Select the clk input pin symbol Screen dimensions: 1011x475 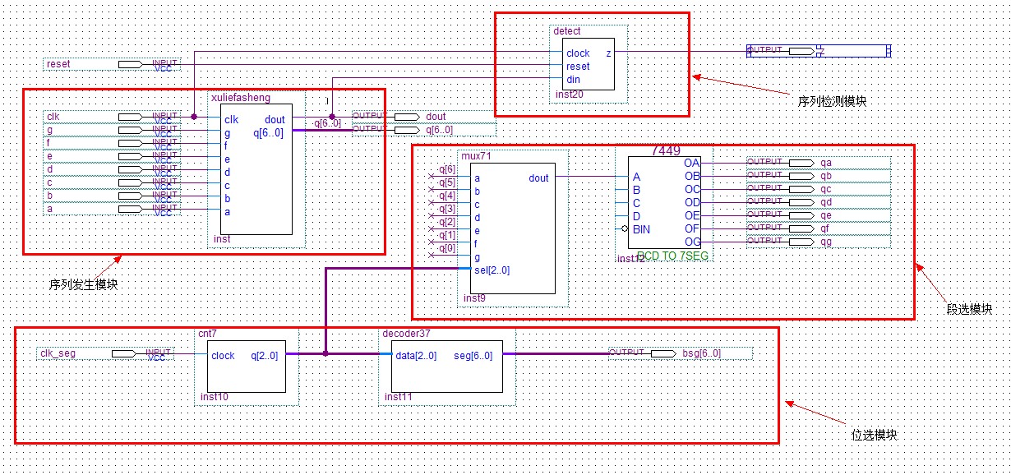pos(130,117)
